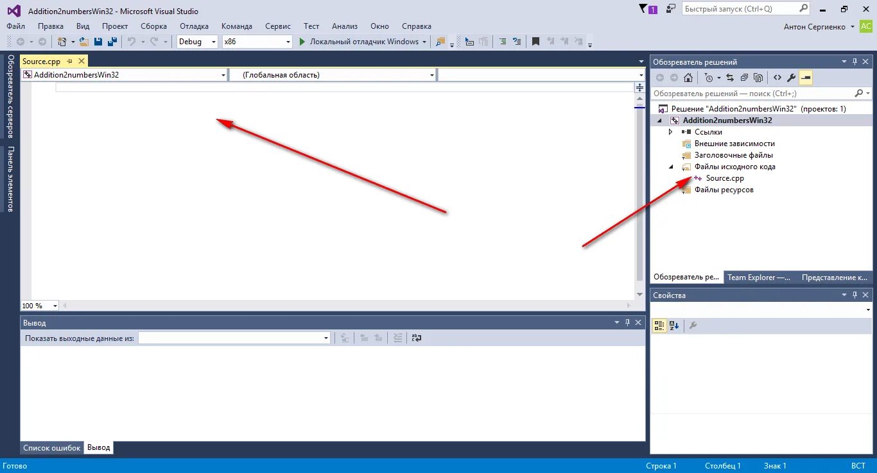This screenshot has height=473, width=877.
Task: Click Property Pages wrench in Properties panel
Action: (693, 326)
